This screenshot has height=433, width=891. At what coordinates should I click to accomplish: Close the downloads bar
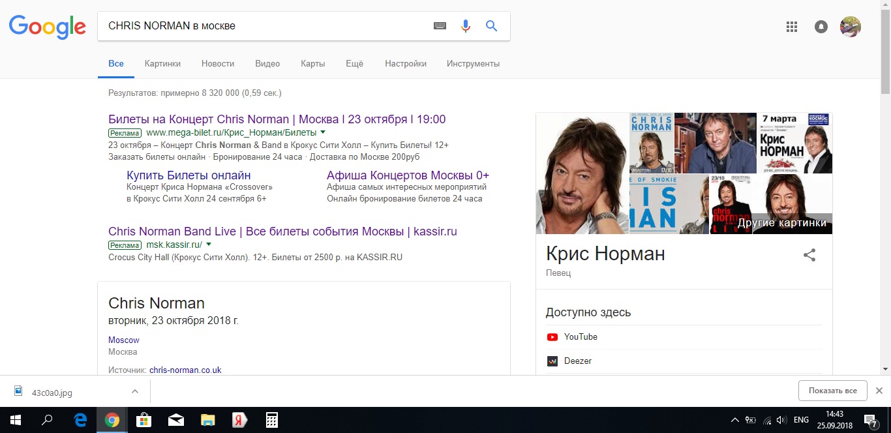pos(879,391)
